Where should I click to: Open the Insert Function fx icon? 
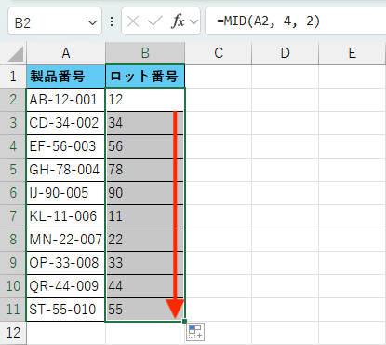coord(178,21)
